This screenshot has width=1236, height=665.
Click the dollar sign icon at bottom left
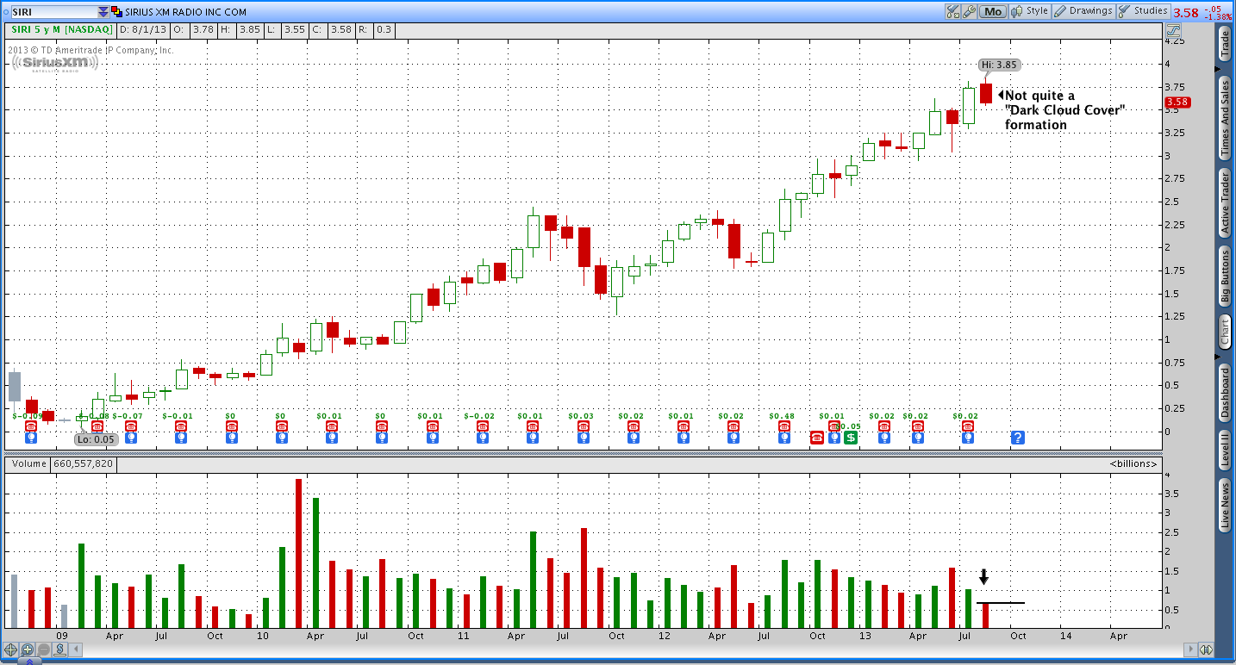pos(61,649)
